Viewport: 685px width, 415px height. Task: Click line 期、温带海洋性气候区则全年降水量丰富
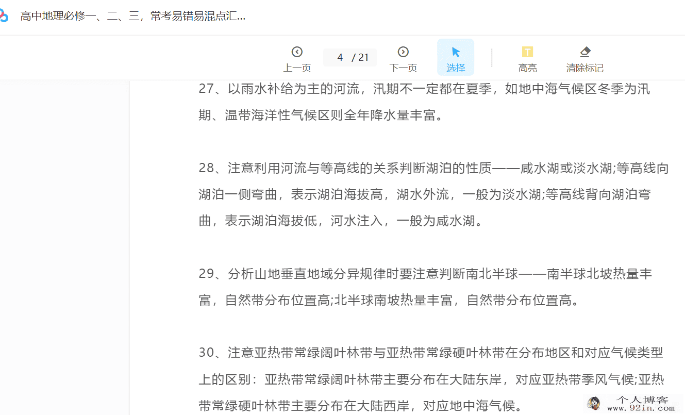point(321,115)
